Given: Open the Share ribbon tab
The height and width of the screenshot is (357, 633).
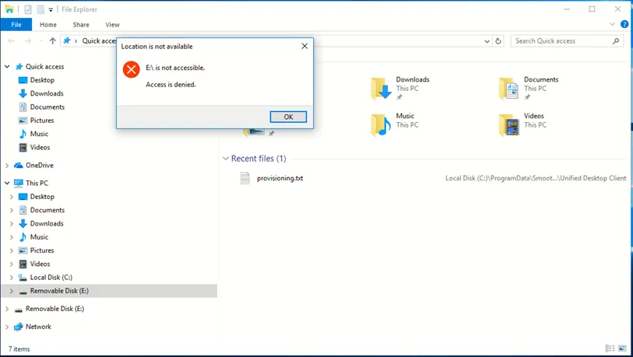Looking at the screenshot, I should pos(81,25).
